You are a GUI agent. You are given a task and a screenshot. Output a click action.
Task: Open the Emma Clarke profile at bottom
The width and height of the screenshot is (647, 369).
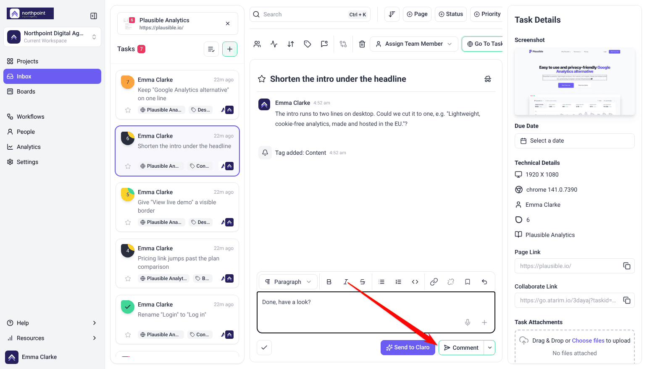(x=31, y=357)
